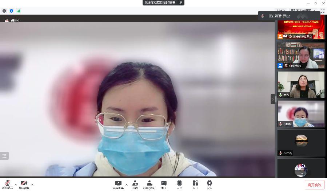Image resolution: width=327 pixels, height=191 pixels.
Task: Open meeting info icon at top left
Action: click(4, 11)
